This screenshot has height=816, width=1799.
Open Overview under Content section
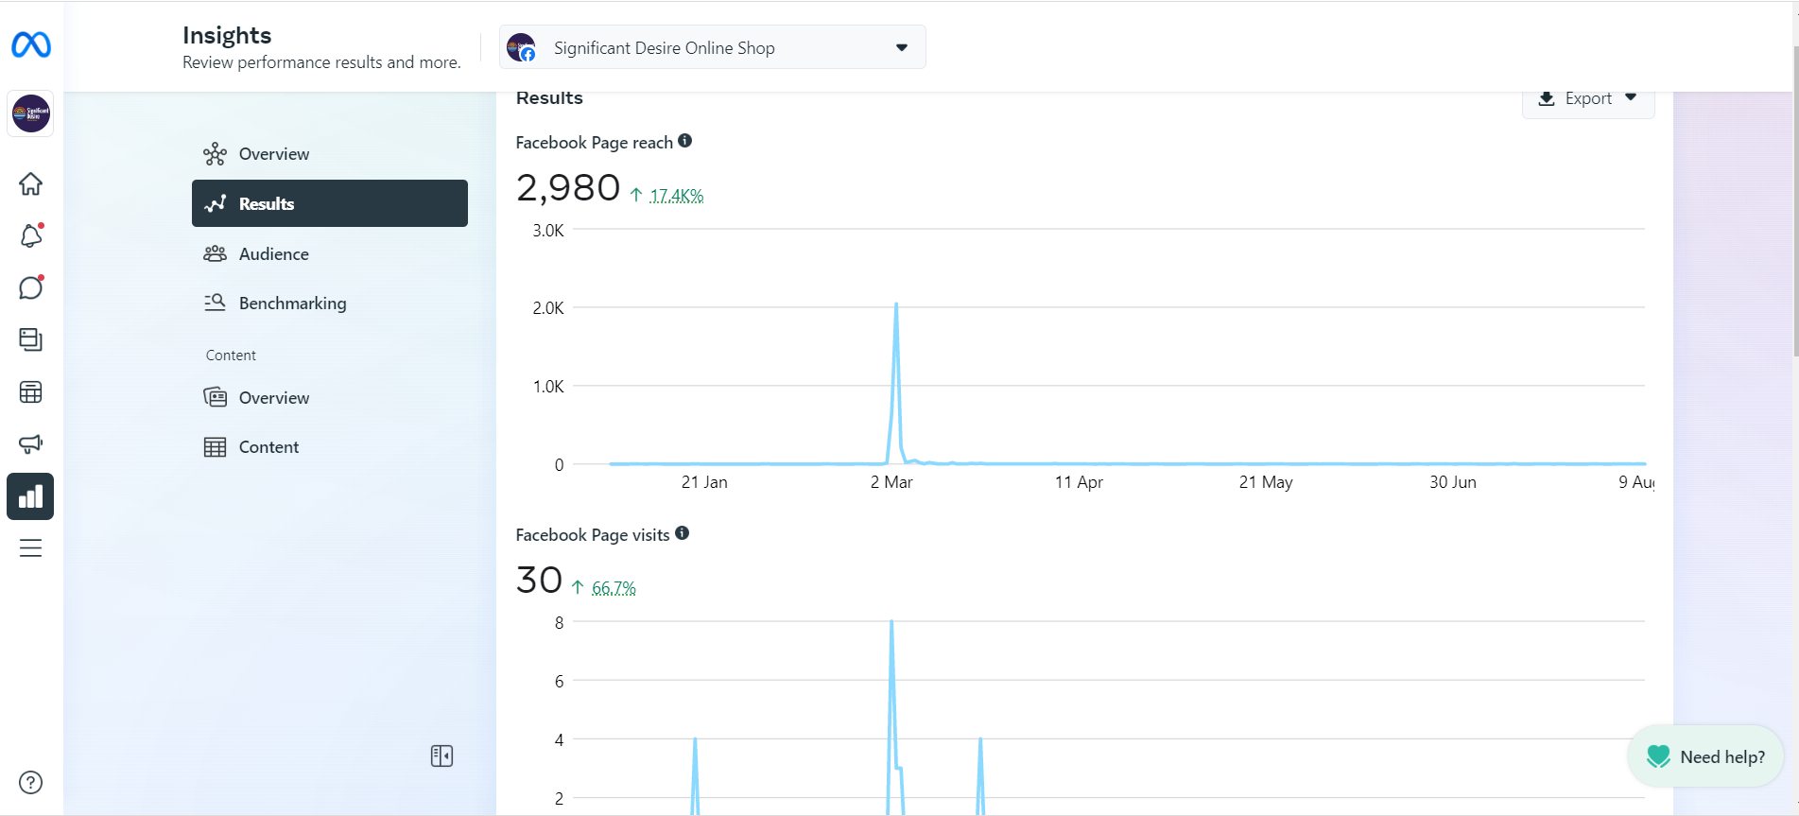[273, 398]
